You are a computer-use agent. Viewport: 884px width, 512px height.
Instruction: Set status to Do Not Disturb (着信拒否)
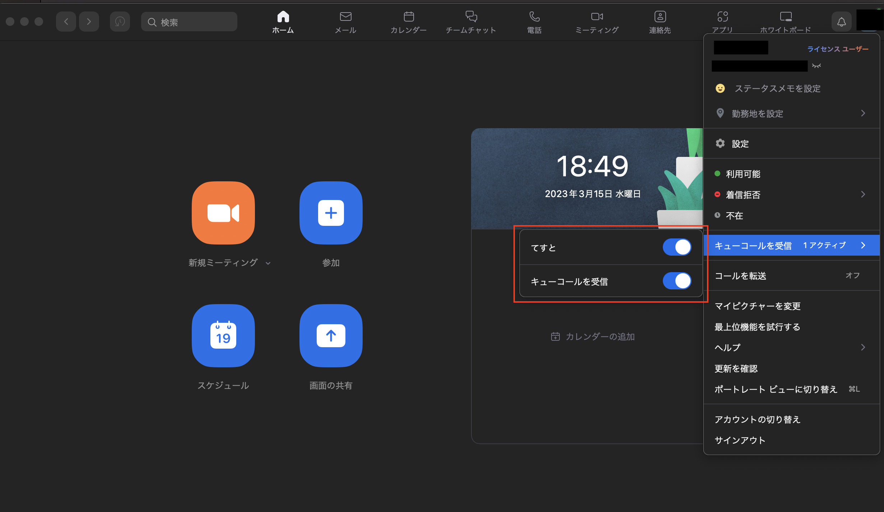pyautogui.click(x=791, y=195)
